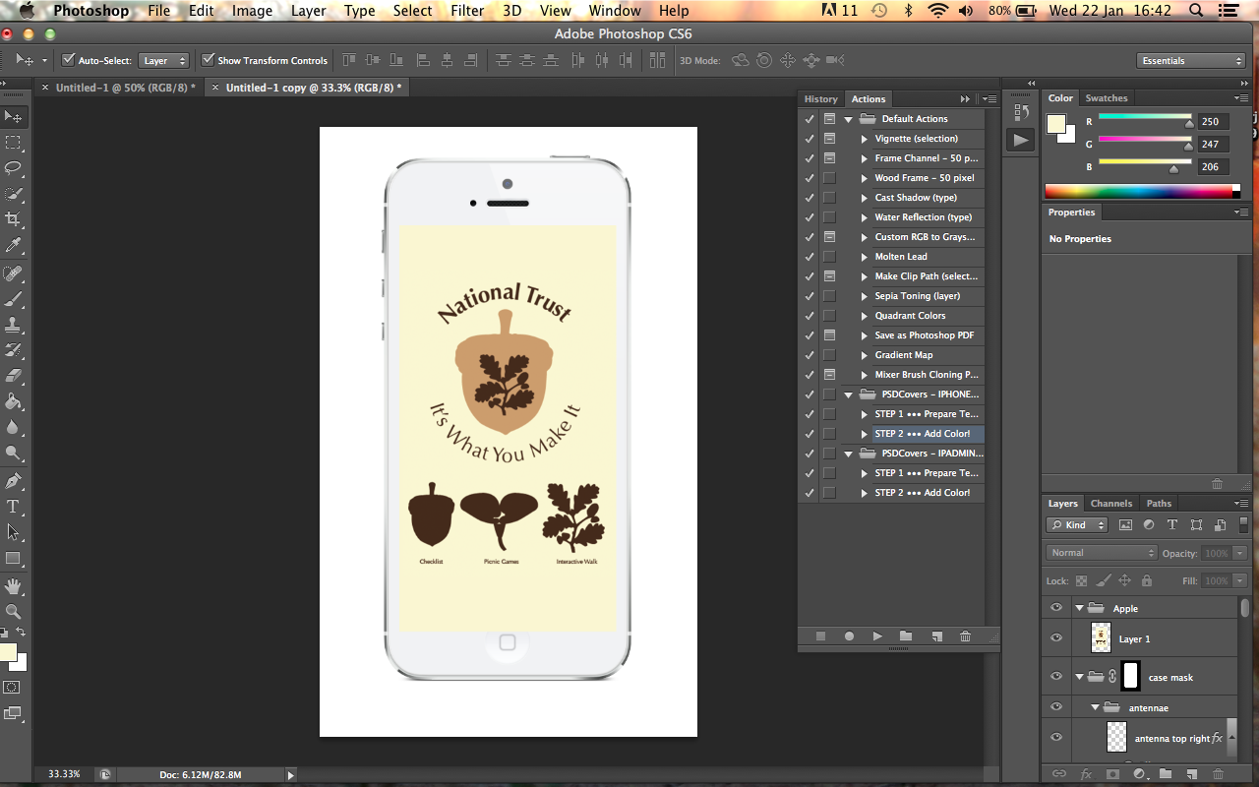Image resolution: width=1259 pixels, height=787 pixels.
Task: Delete the selected action with trash icon
Action: click(965, 636)
